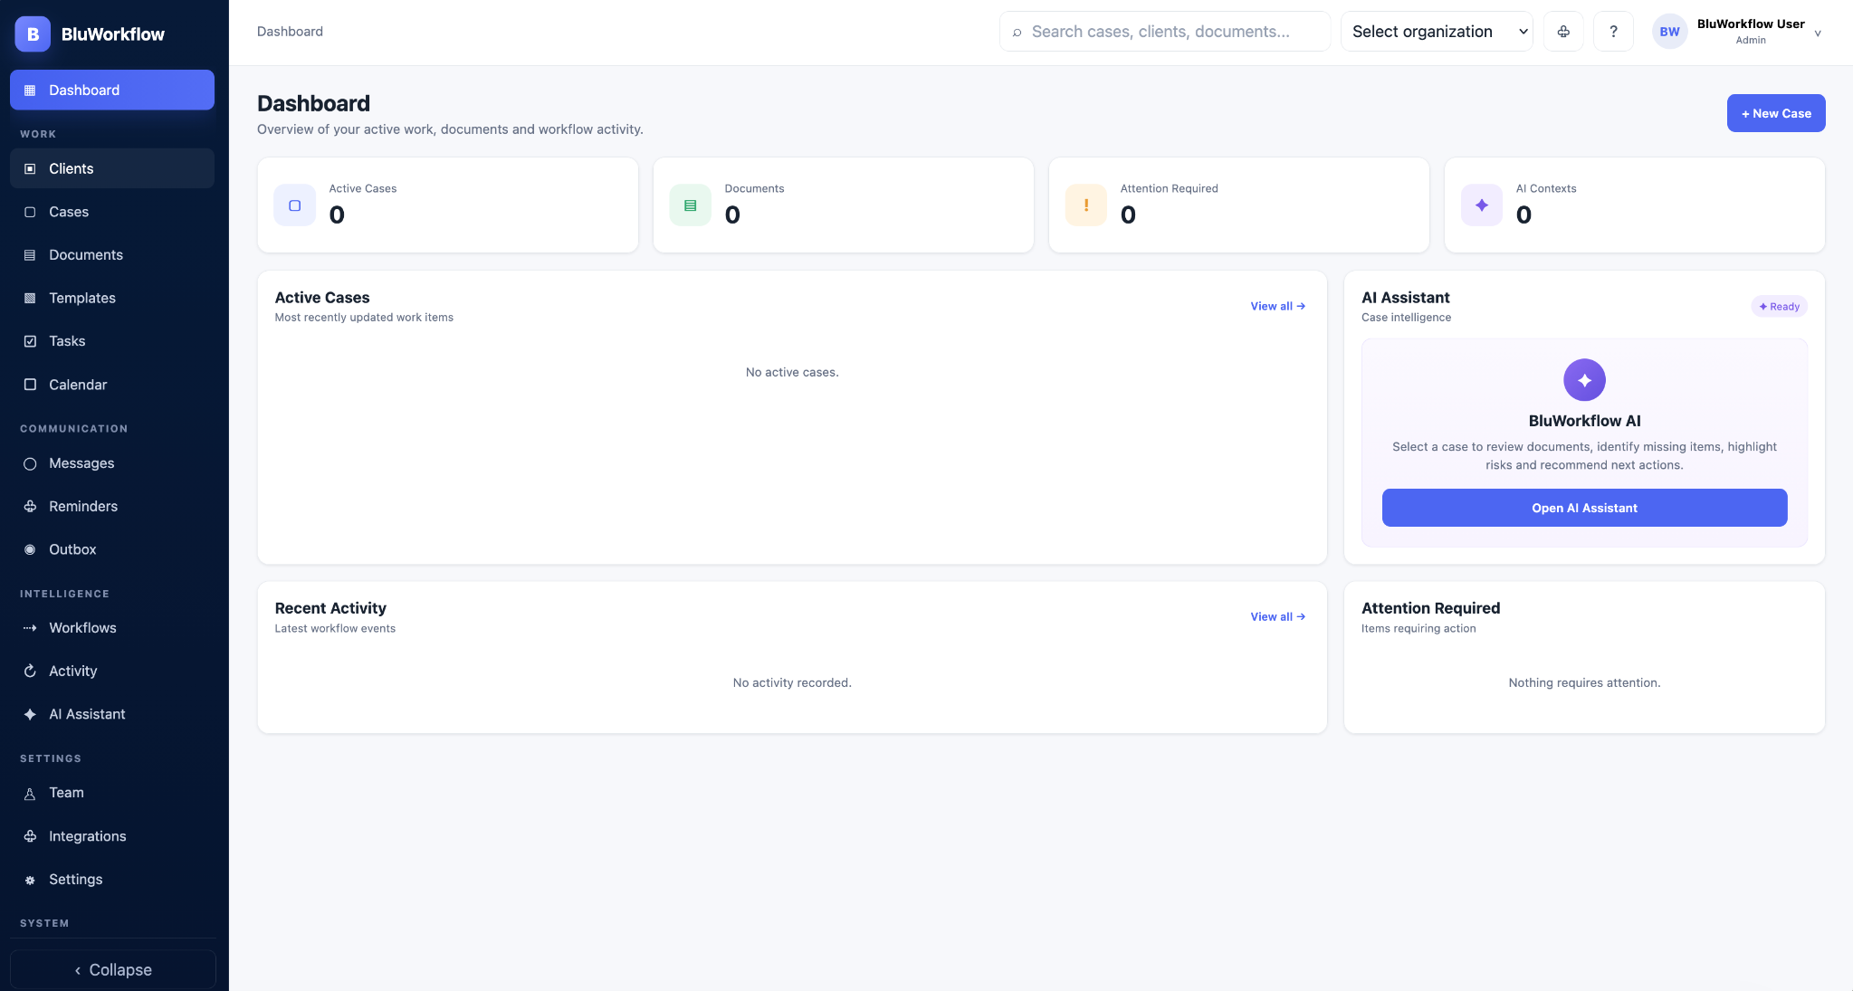1853x991 pixels.
Task: Go to Cases page
Action: click(112, 212)
